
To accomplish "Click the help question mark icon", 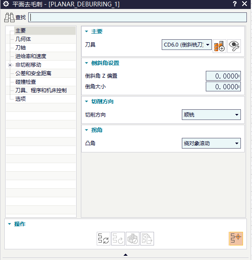I will (x=234, y=4).
